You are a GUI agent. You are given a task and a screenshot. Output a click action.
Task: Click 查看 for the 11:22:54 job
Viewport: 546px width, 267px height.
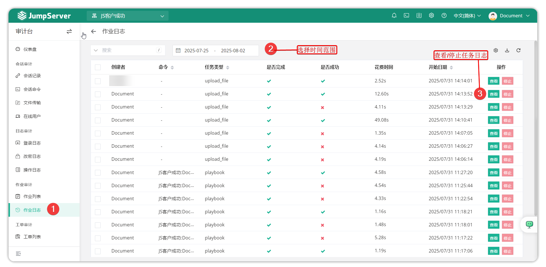pyautogui.click(x=494, y=199)
